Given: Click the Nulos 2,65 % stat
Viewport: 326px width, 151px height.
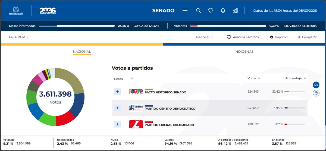Looking at the screenshot, I should click(x=122, y=142).
